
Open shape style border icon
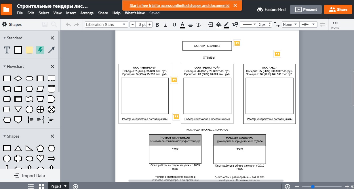coord(211,25)
